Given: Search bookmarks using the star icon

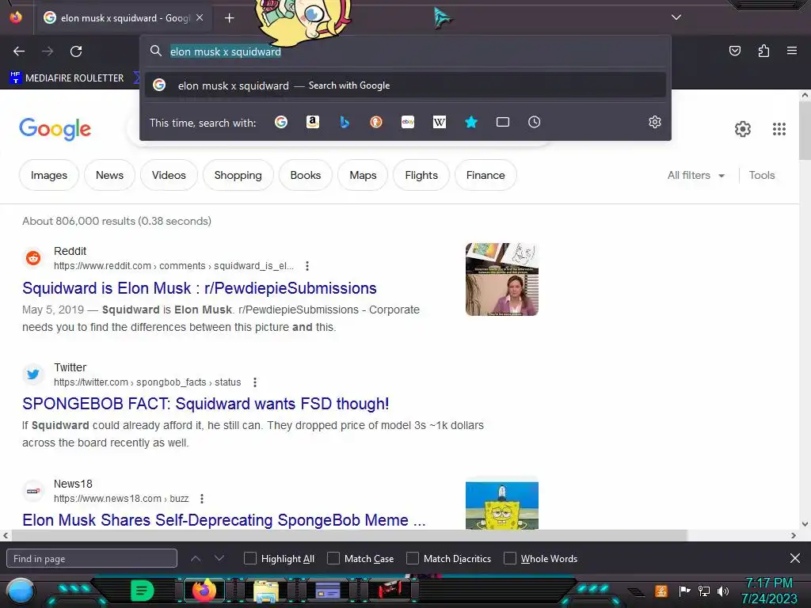Looking at the screenshot, I should coord(470,122).
